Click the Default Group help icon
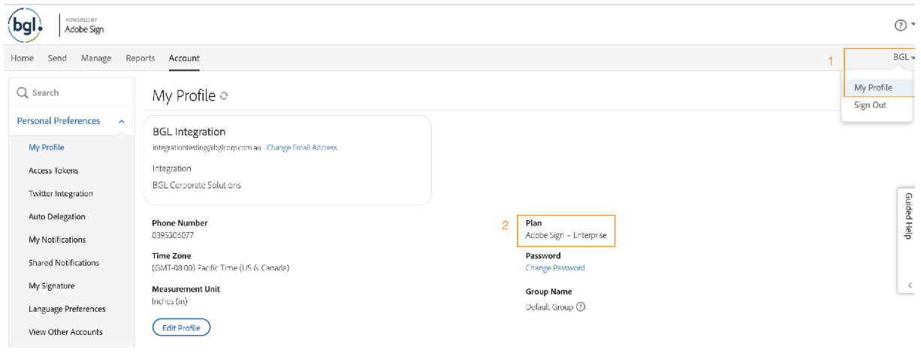Screen dimensions: 921x353 point(581,307)
